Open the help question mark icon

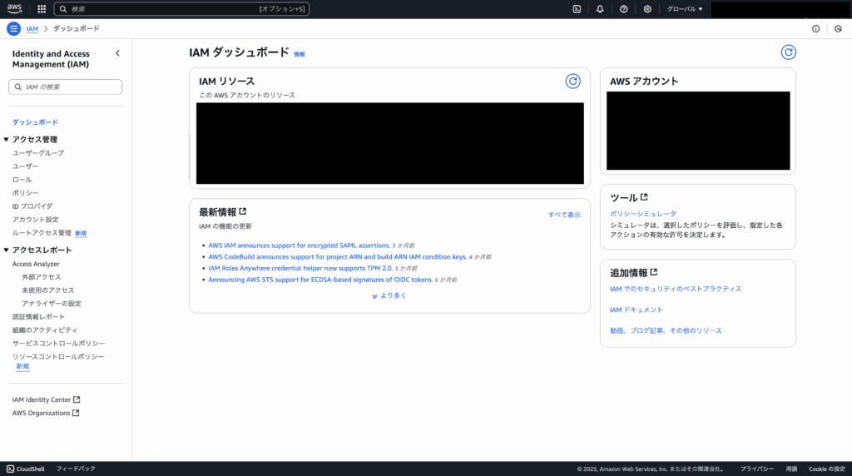point(624,8)
